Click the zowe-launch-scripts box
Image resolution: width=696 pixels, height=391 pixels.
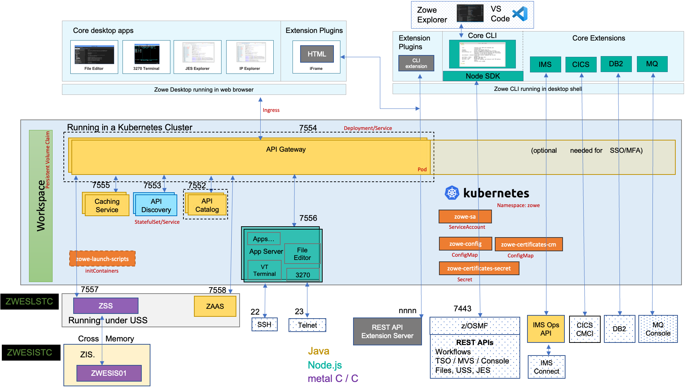(102, 259)
